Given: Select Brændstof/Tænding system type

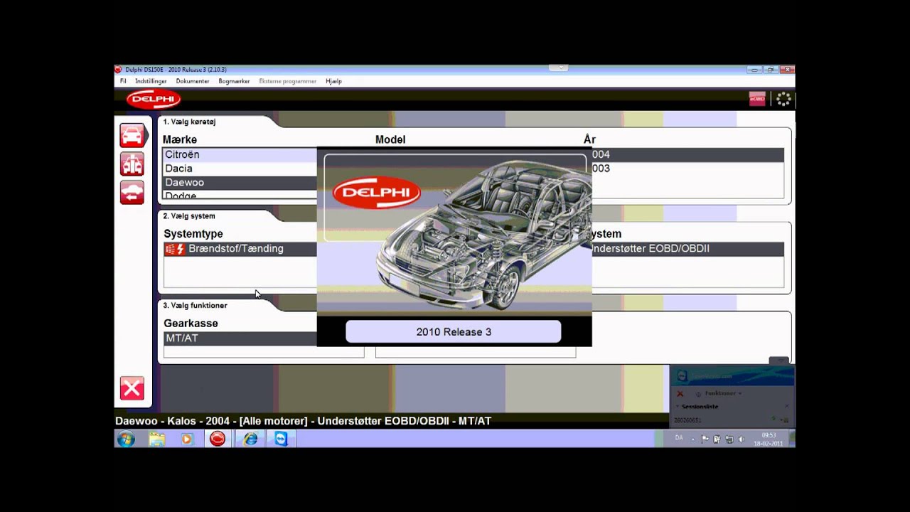Looking at the screenshot, I should [x=240, y=249].
